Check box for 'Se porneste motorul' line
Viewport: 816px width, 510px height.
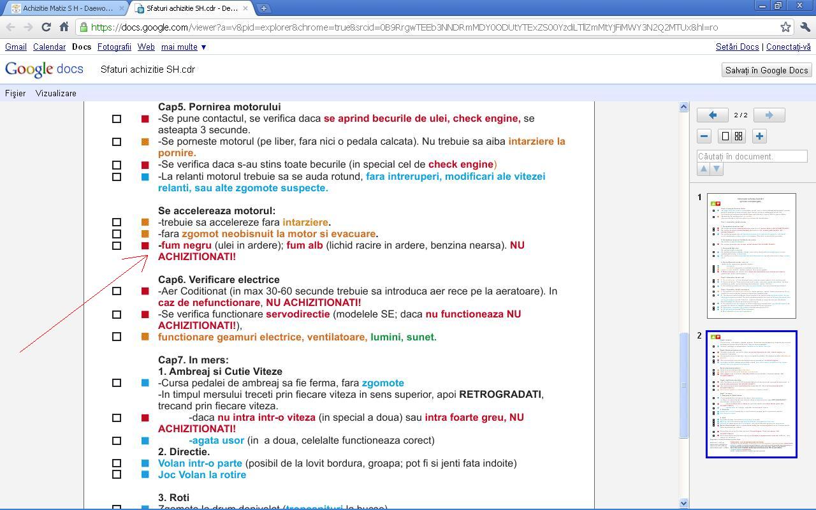117,142
